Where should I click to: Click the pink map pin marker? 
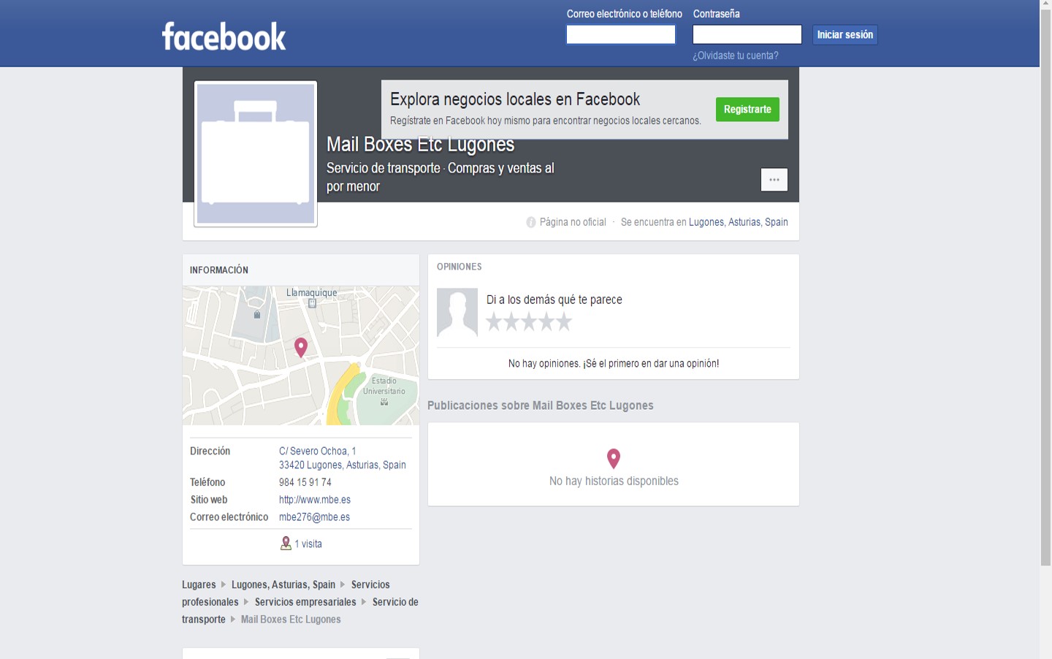pos(300,347)
